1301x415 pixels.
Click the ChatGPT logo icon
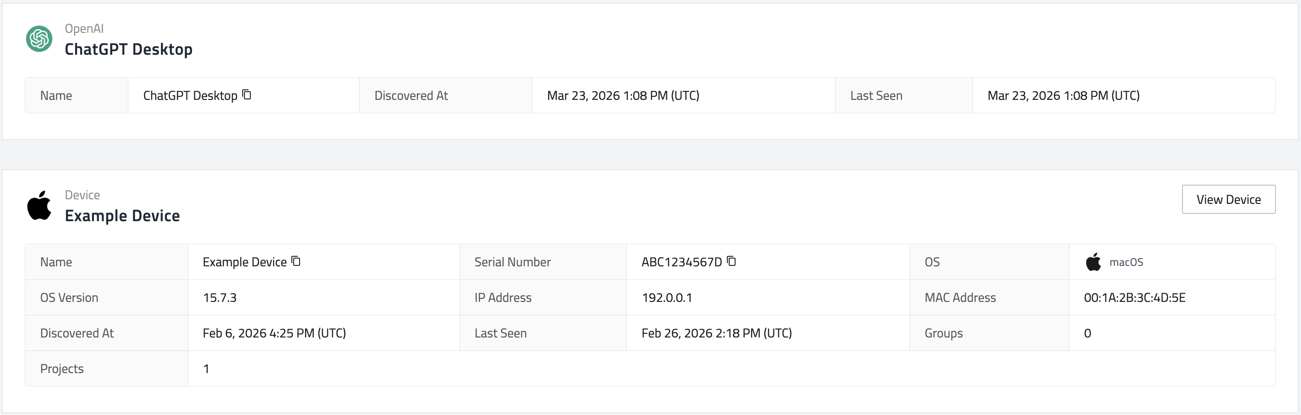tap(39, 39)
